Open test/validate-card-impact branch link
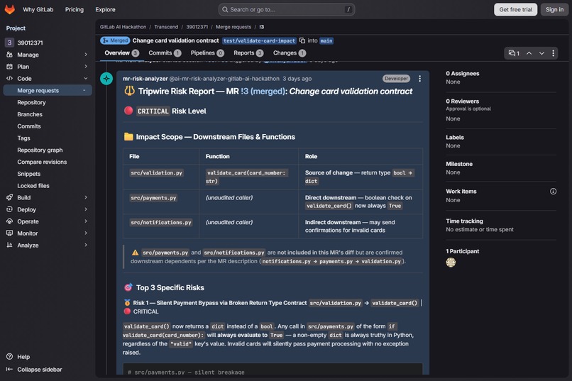This screenshot has height=381, width=572. (x=259, y=41)
